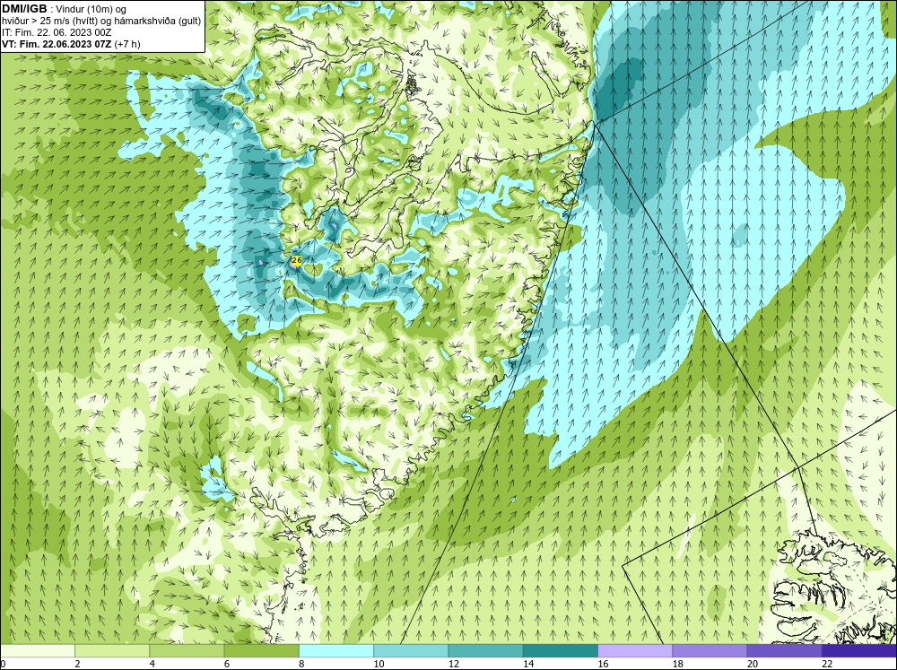The image size is (897, 670).
Task: Select the 0-2 m/s pale legend swatch
Action: [x=37, y=650]
